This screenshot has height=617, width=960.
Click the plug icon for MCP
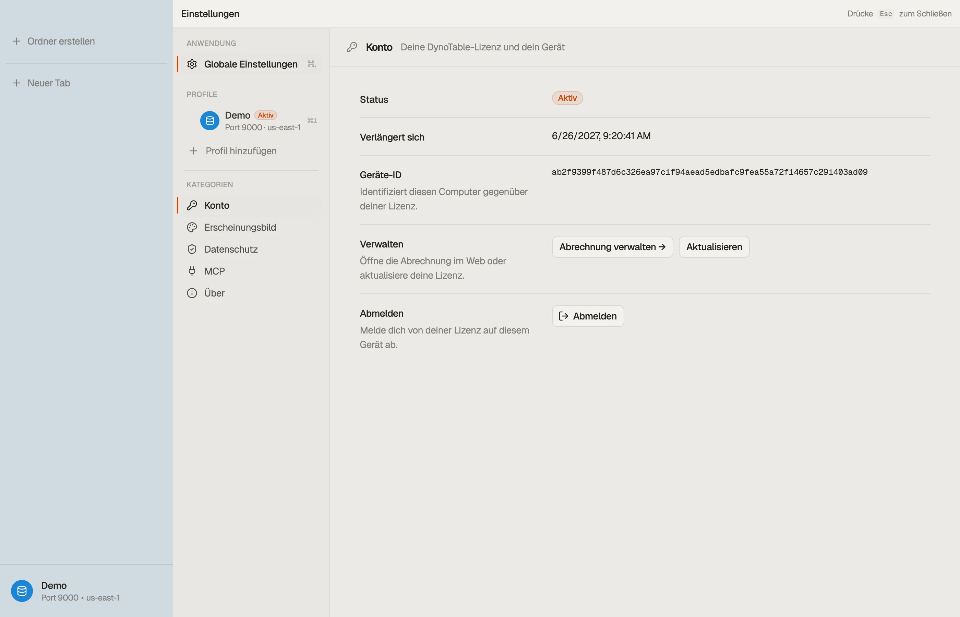192,271
